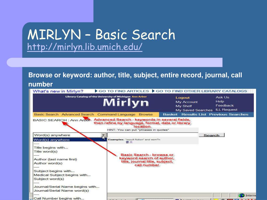Open Command Language tab

point(116,115)
